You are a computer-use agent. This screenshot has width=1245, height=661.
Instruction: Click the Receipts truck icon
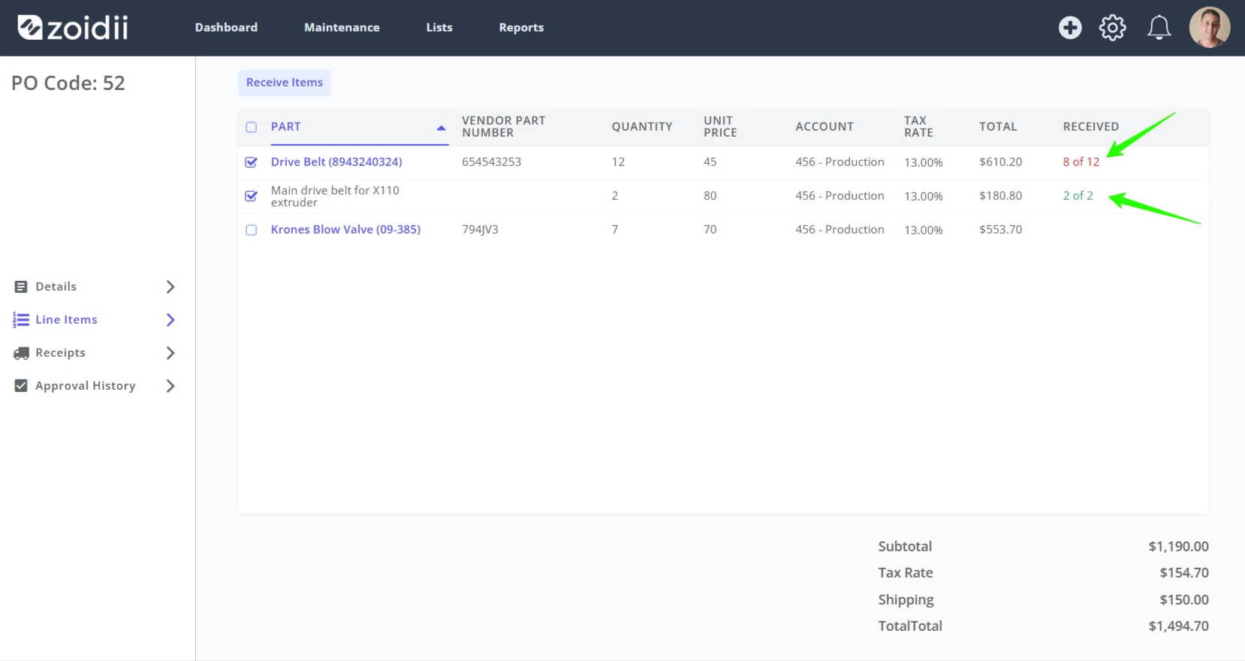[21, 353]
